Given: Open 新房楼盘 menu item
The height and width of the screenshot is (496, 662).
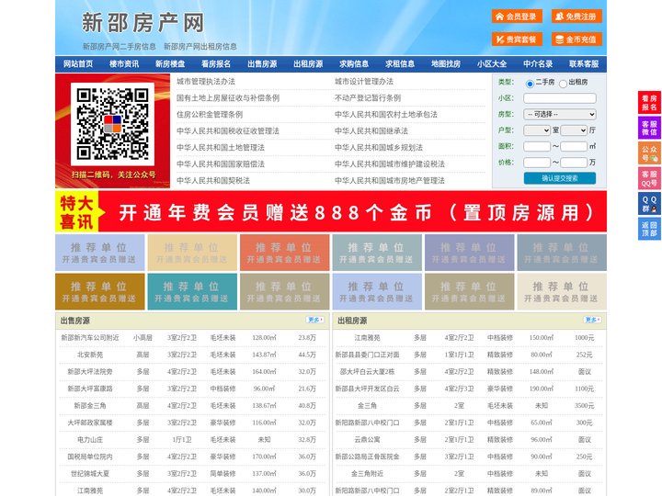Looking at the screenshot, I should pyautogui.click(x=170, y=64).
